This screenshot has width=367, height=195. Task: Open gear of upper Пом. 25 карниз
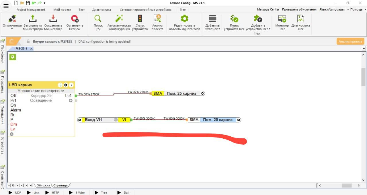[202, 93]
